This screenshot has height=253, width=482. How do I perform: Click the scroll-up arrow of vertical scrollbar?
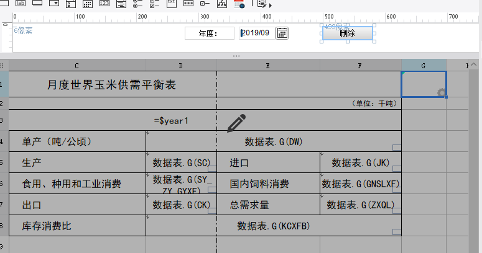tap(473, 64)
